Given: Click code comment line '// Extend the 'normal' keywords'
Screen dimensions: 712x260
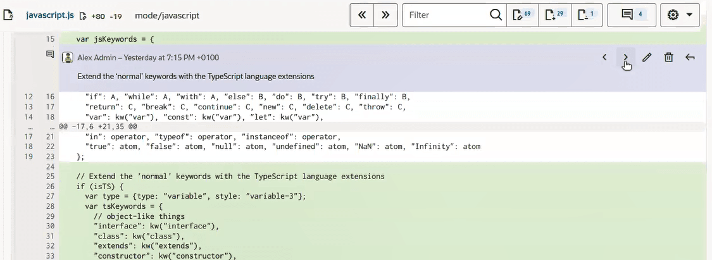Looking at the screenshot, I should [230, 176].
